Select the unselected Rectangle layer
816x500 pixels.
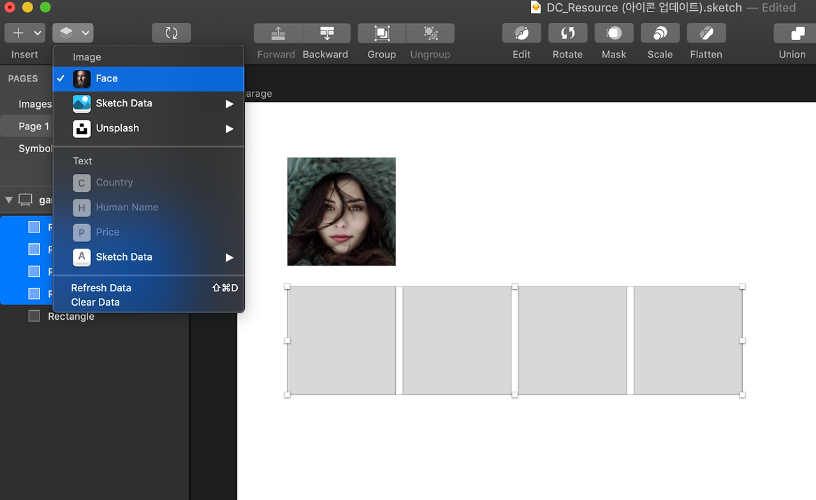pos(71,317)
